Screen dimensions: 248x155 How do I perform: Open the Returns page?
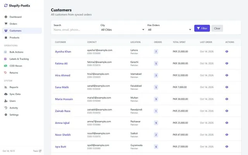tap(22, 72)
